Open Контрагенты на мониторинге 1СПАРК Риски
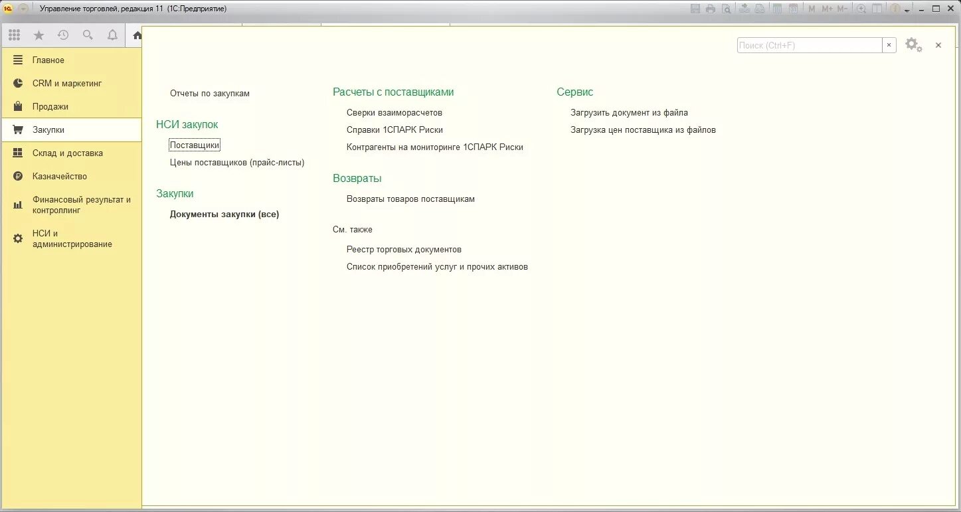The width and height of the screenshot is (961, 512). tap(435, 147)
